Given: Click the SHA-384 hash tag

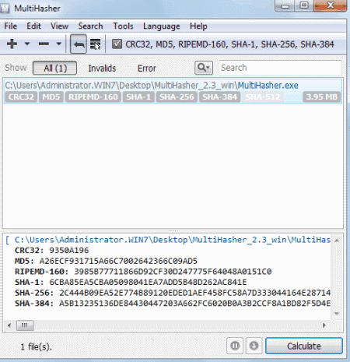Looking at the screenshot, I should click(x=219, y=97).
